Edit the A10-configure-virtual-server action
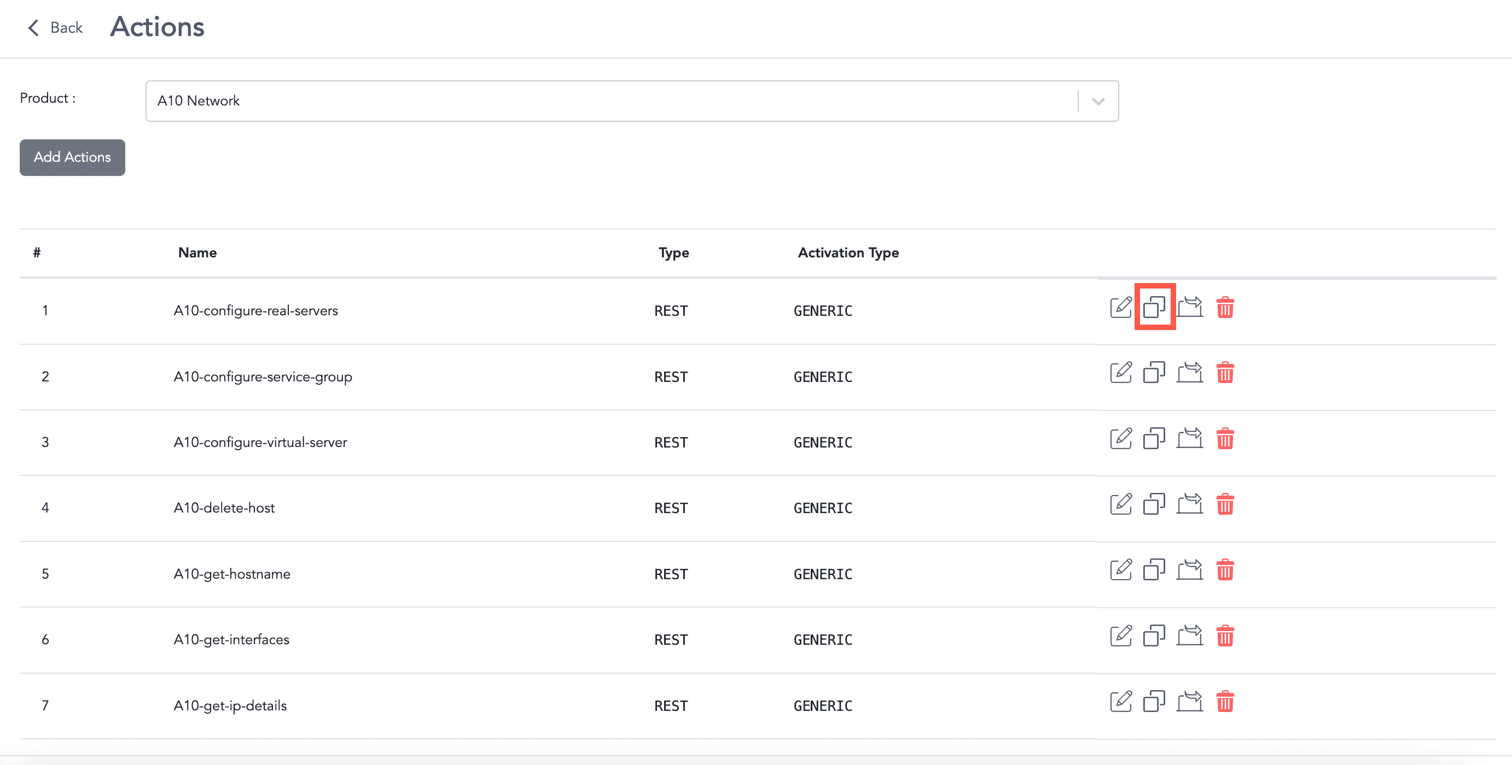The height and width of the screenshot is (765, 1512). coord(1120,438)
